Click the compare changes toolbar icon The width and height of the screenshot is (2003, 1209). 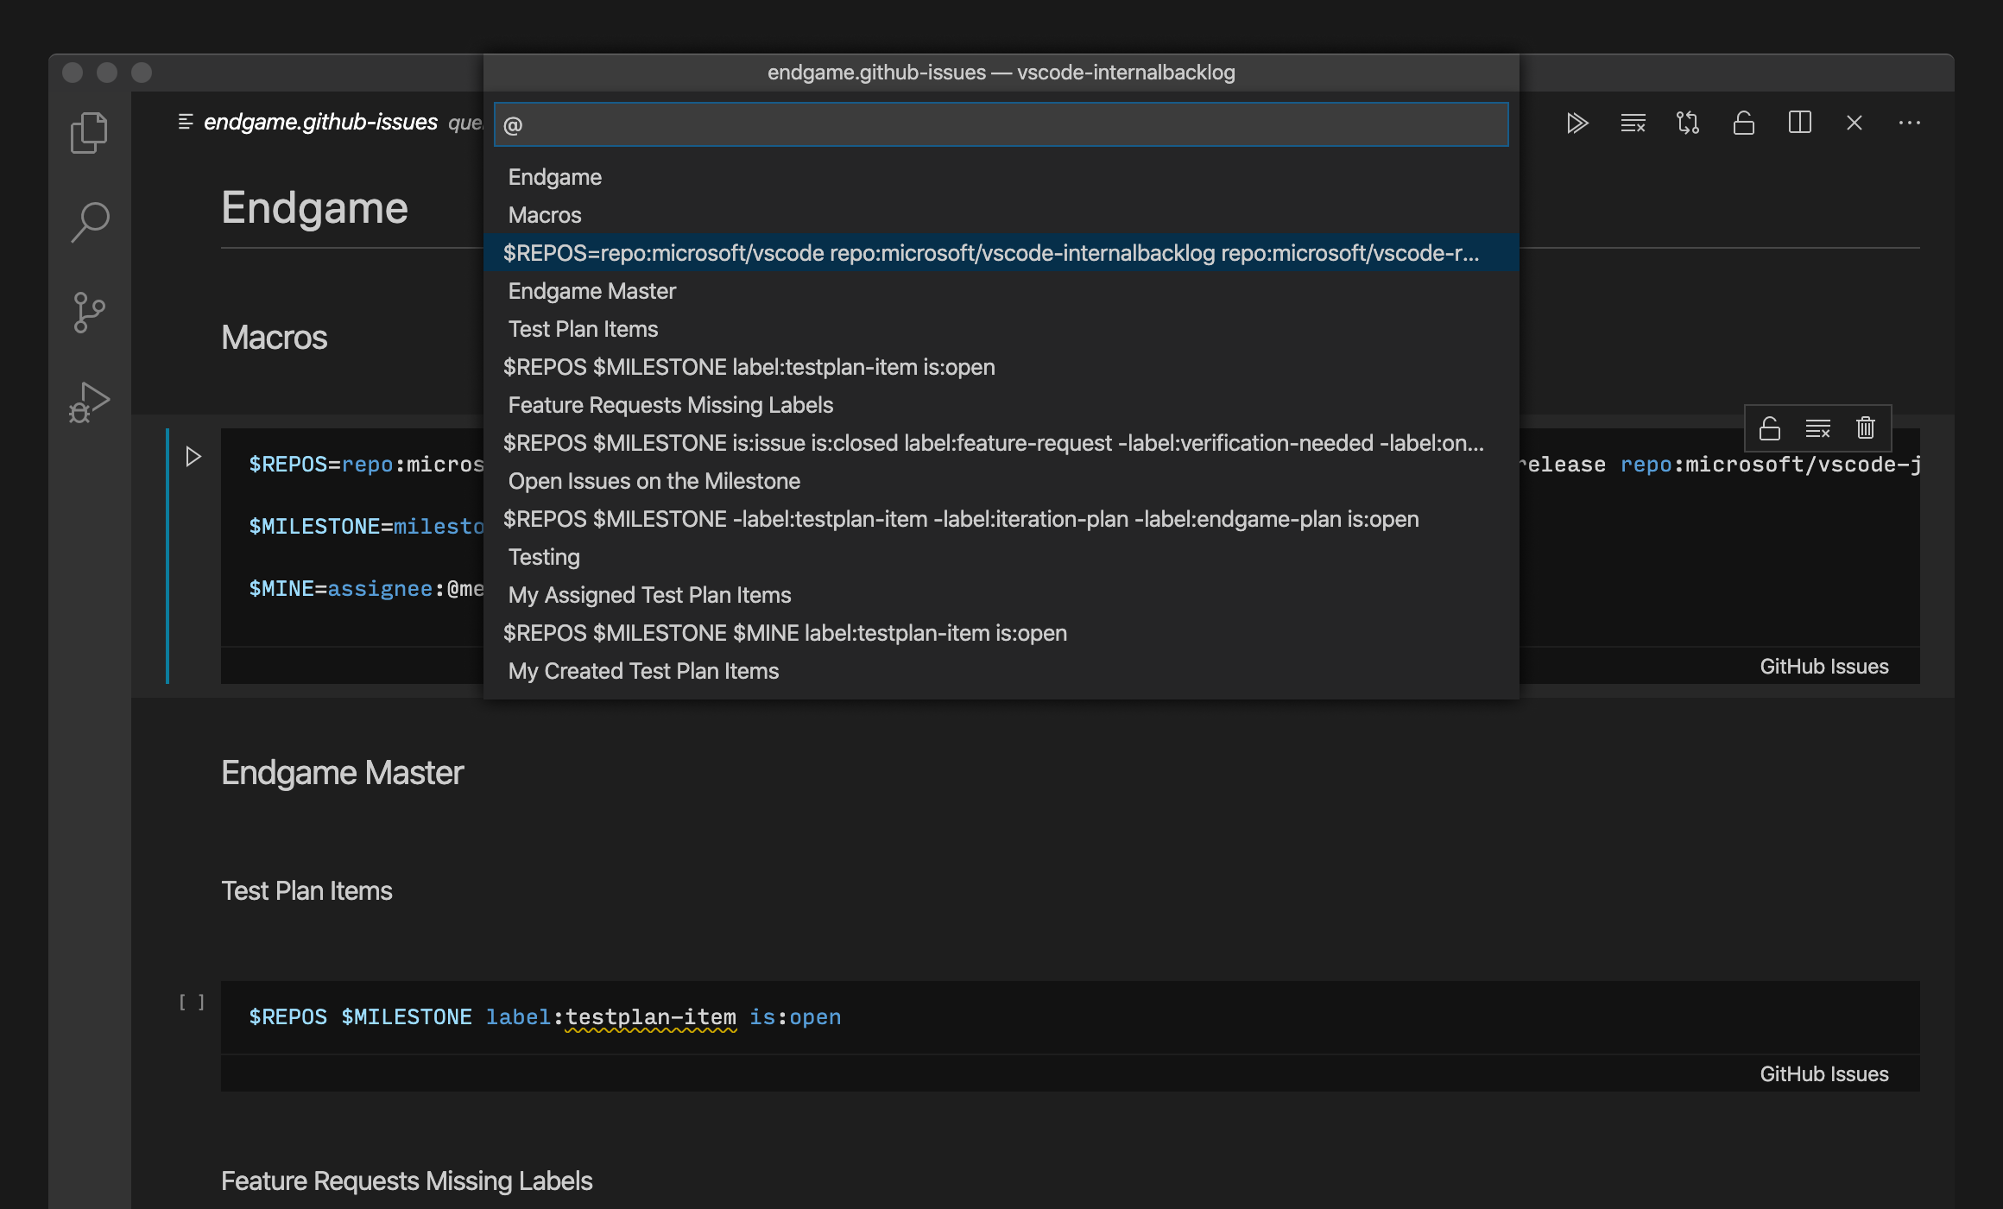tap(1688, 123)
